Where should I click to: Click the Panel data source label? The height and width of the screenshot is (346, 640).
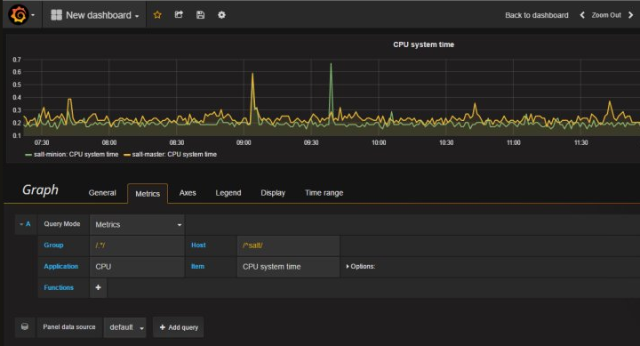69,326
